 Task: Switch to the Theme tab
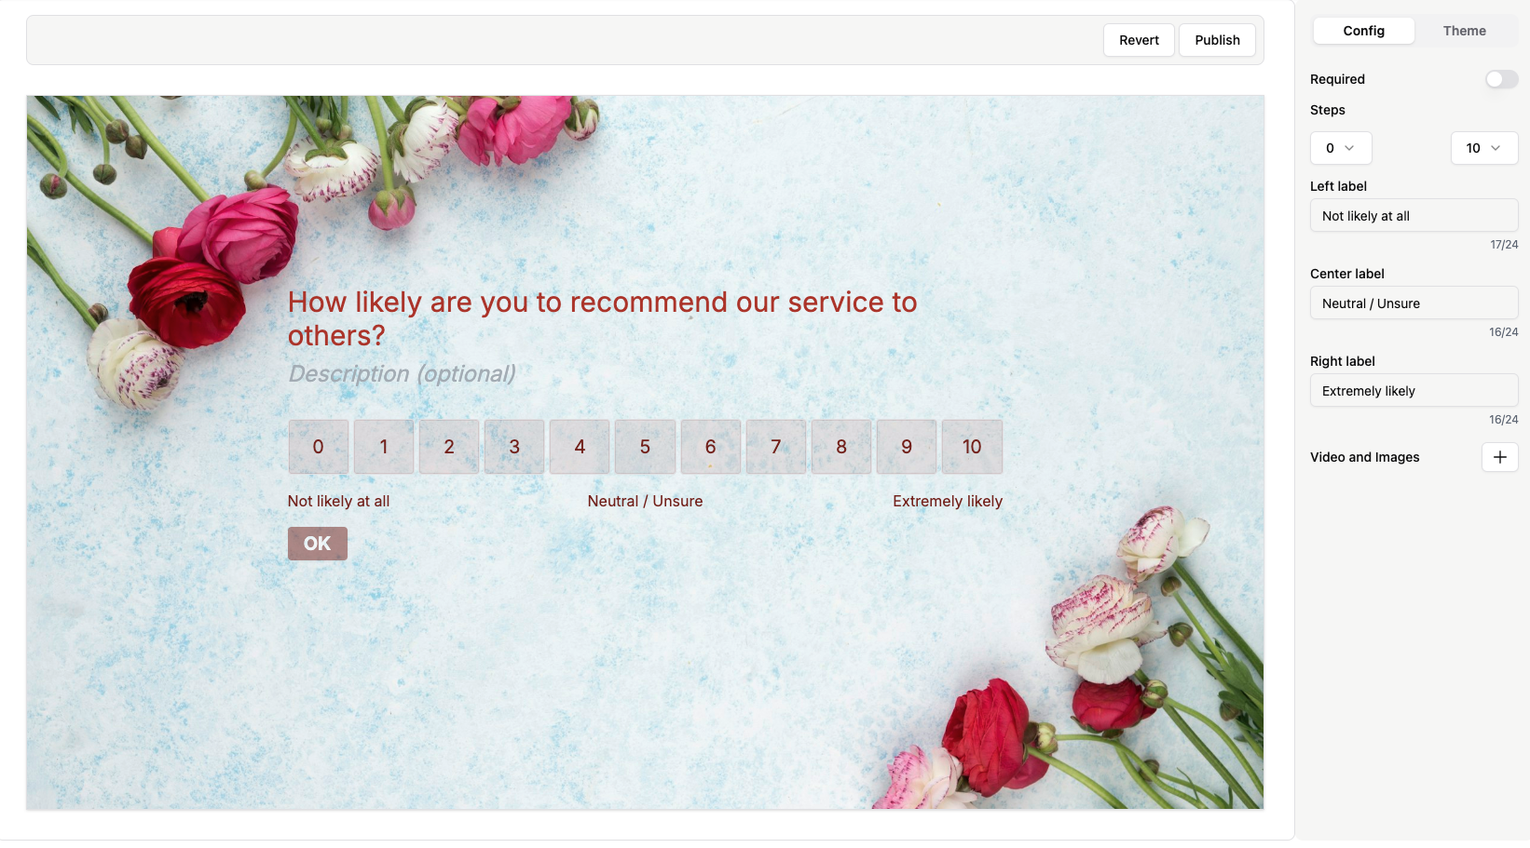pos(1464,31)
